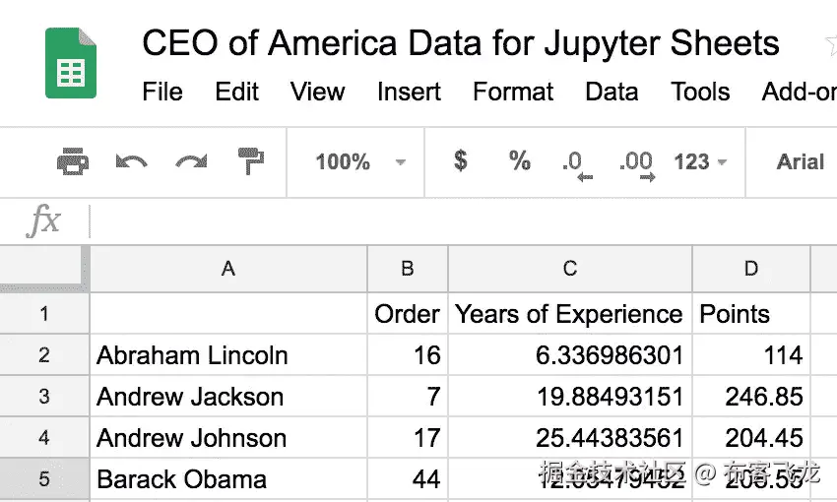The image size is (837, 502).
Task: Undo the last action
Action: (x=131, y=161)
